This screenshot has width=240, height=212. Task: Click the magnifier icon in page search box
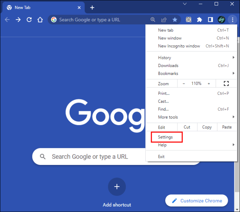42,157
